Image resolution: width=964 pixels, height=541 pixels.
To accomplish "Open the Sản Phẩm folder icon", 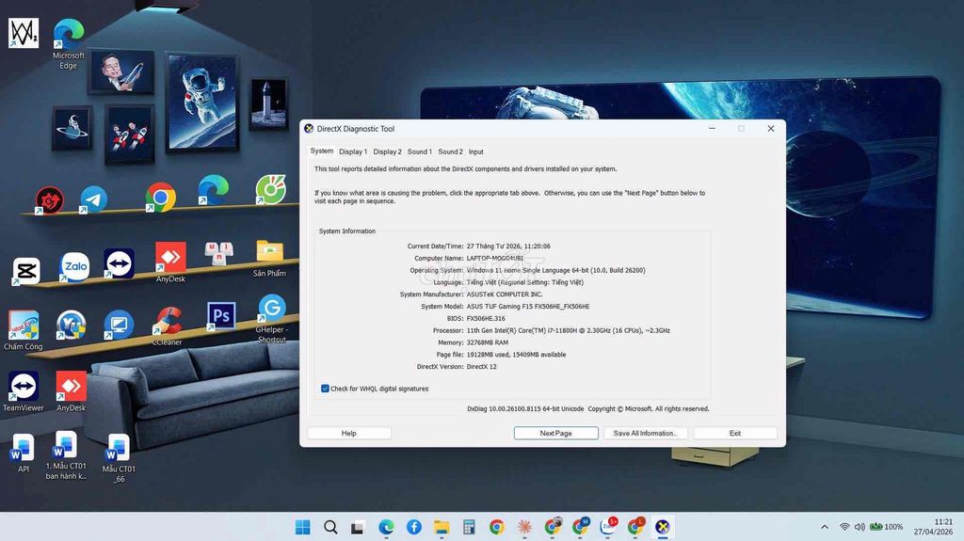I will [269, 259].
